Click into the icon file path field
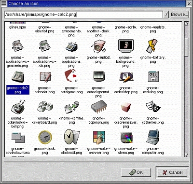This screenshot has height=184, width=193. 83,14
